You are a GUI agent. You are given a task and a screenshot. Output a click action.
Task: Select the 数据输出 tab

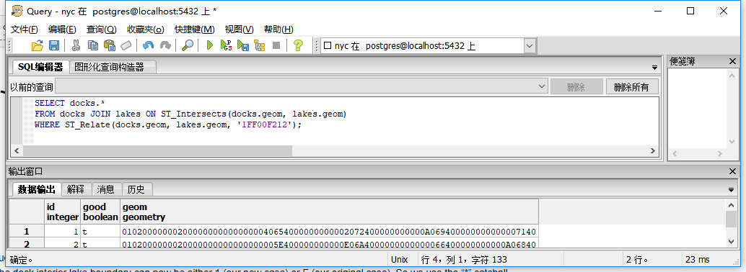click(37, 189)
